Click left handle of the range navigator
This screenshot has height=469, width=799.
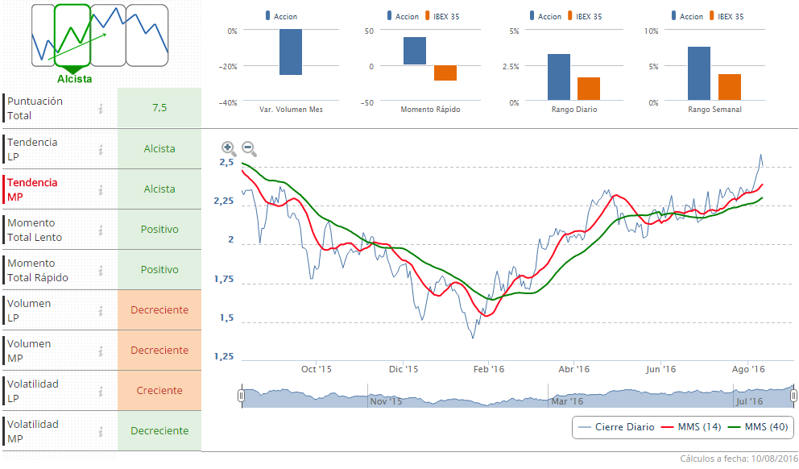point(241,396)
